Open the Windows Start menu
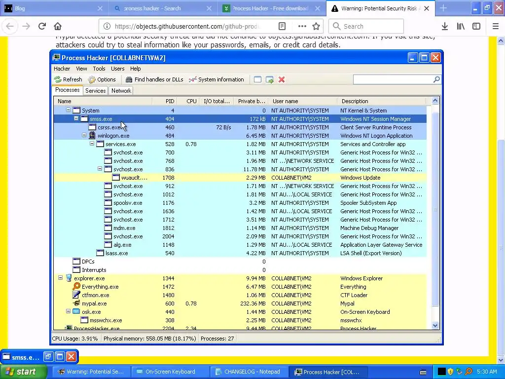Screen dimensions: 505x379 coord(24,372)
